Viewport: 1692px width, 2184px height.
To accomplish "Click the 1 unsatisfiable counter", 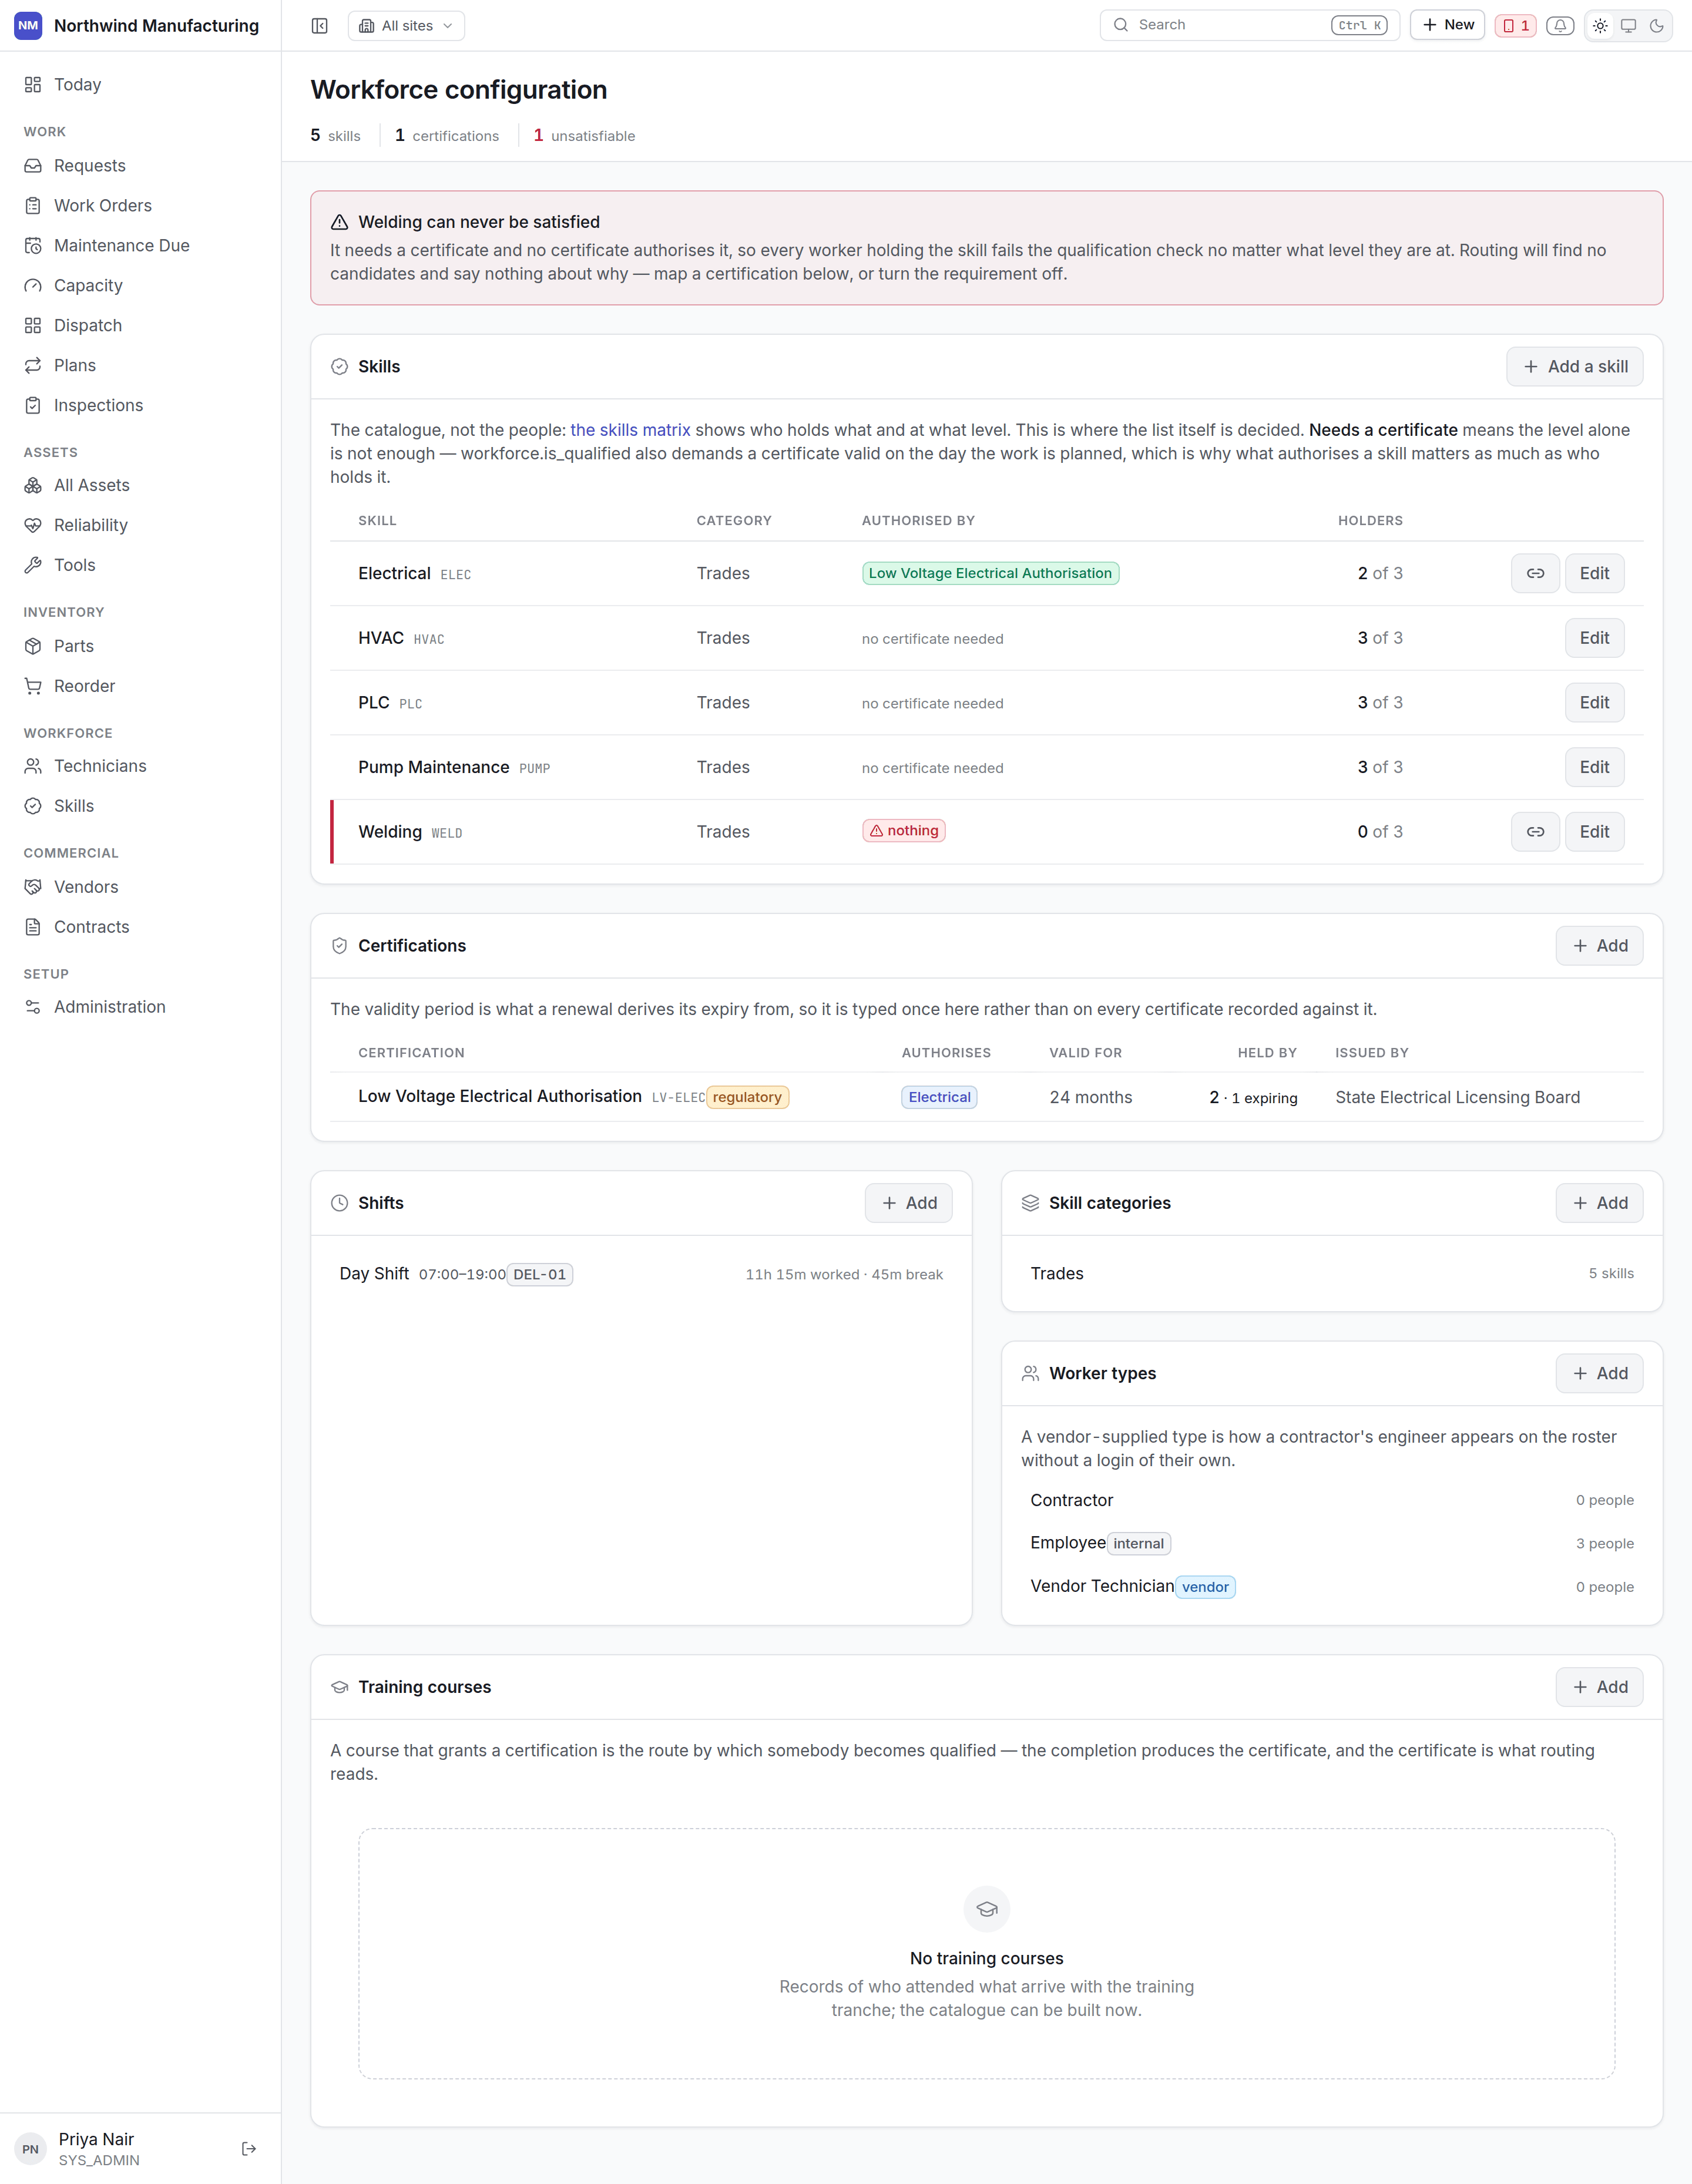I will click(584, 136).
